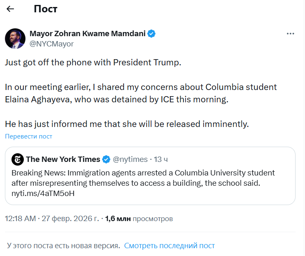The height and width of the screenshot is (256, 305).
Task: Open "Смотреть последний пост" link
Action: coord(169,246)
